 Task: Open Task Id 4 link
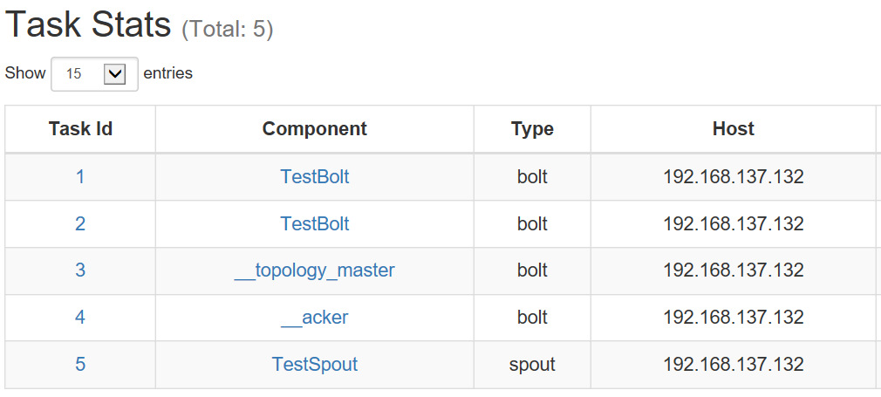80,318
